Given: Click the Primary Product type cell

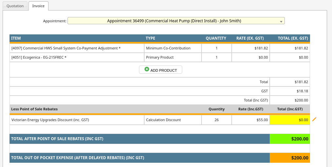Looking at the screenshot, I should point(172,57).
